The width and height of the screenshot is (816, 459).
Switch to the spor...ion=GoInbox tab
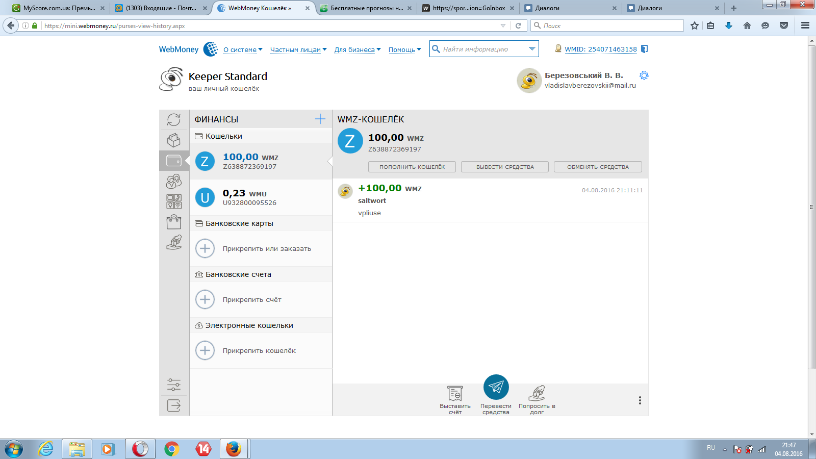pyautogui.click(x=468, y=8)
